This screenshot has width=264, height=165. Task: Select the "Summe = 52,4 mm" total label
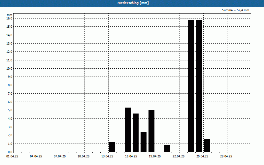pos(236,10)
